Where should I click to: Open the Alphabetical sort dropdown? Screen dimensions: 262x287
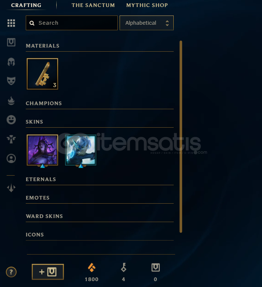(x=146, y=23)
